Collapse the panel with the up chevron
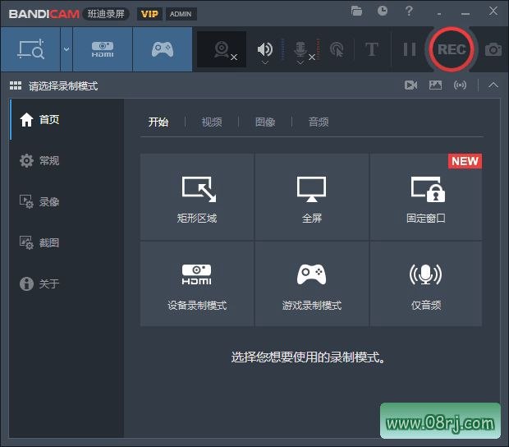The image size is (509, 447). tap(493, 85)
